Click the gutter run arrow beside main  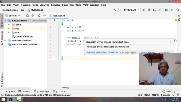(x=55, y=20)
